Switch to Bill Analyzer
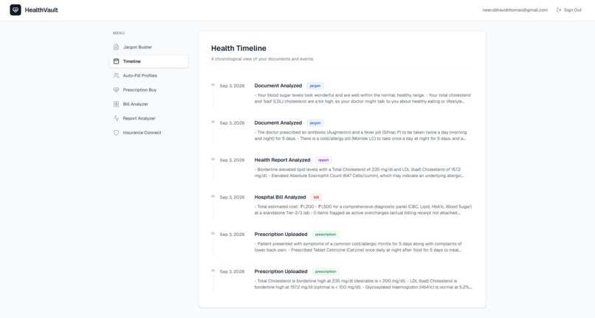The image size is (595, 318). click(x=149, y=104)
